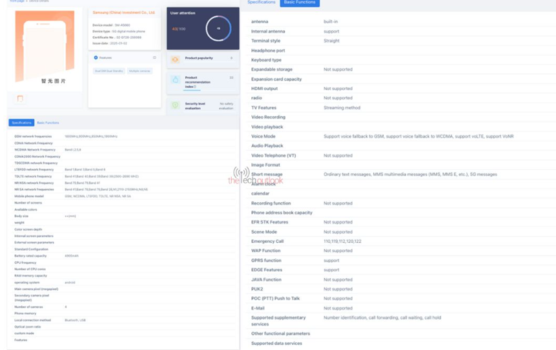Open the right panel Basic Functions tab
The height and width of the screenshot is (350, 556).
coord(300,3)
